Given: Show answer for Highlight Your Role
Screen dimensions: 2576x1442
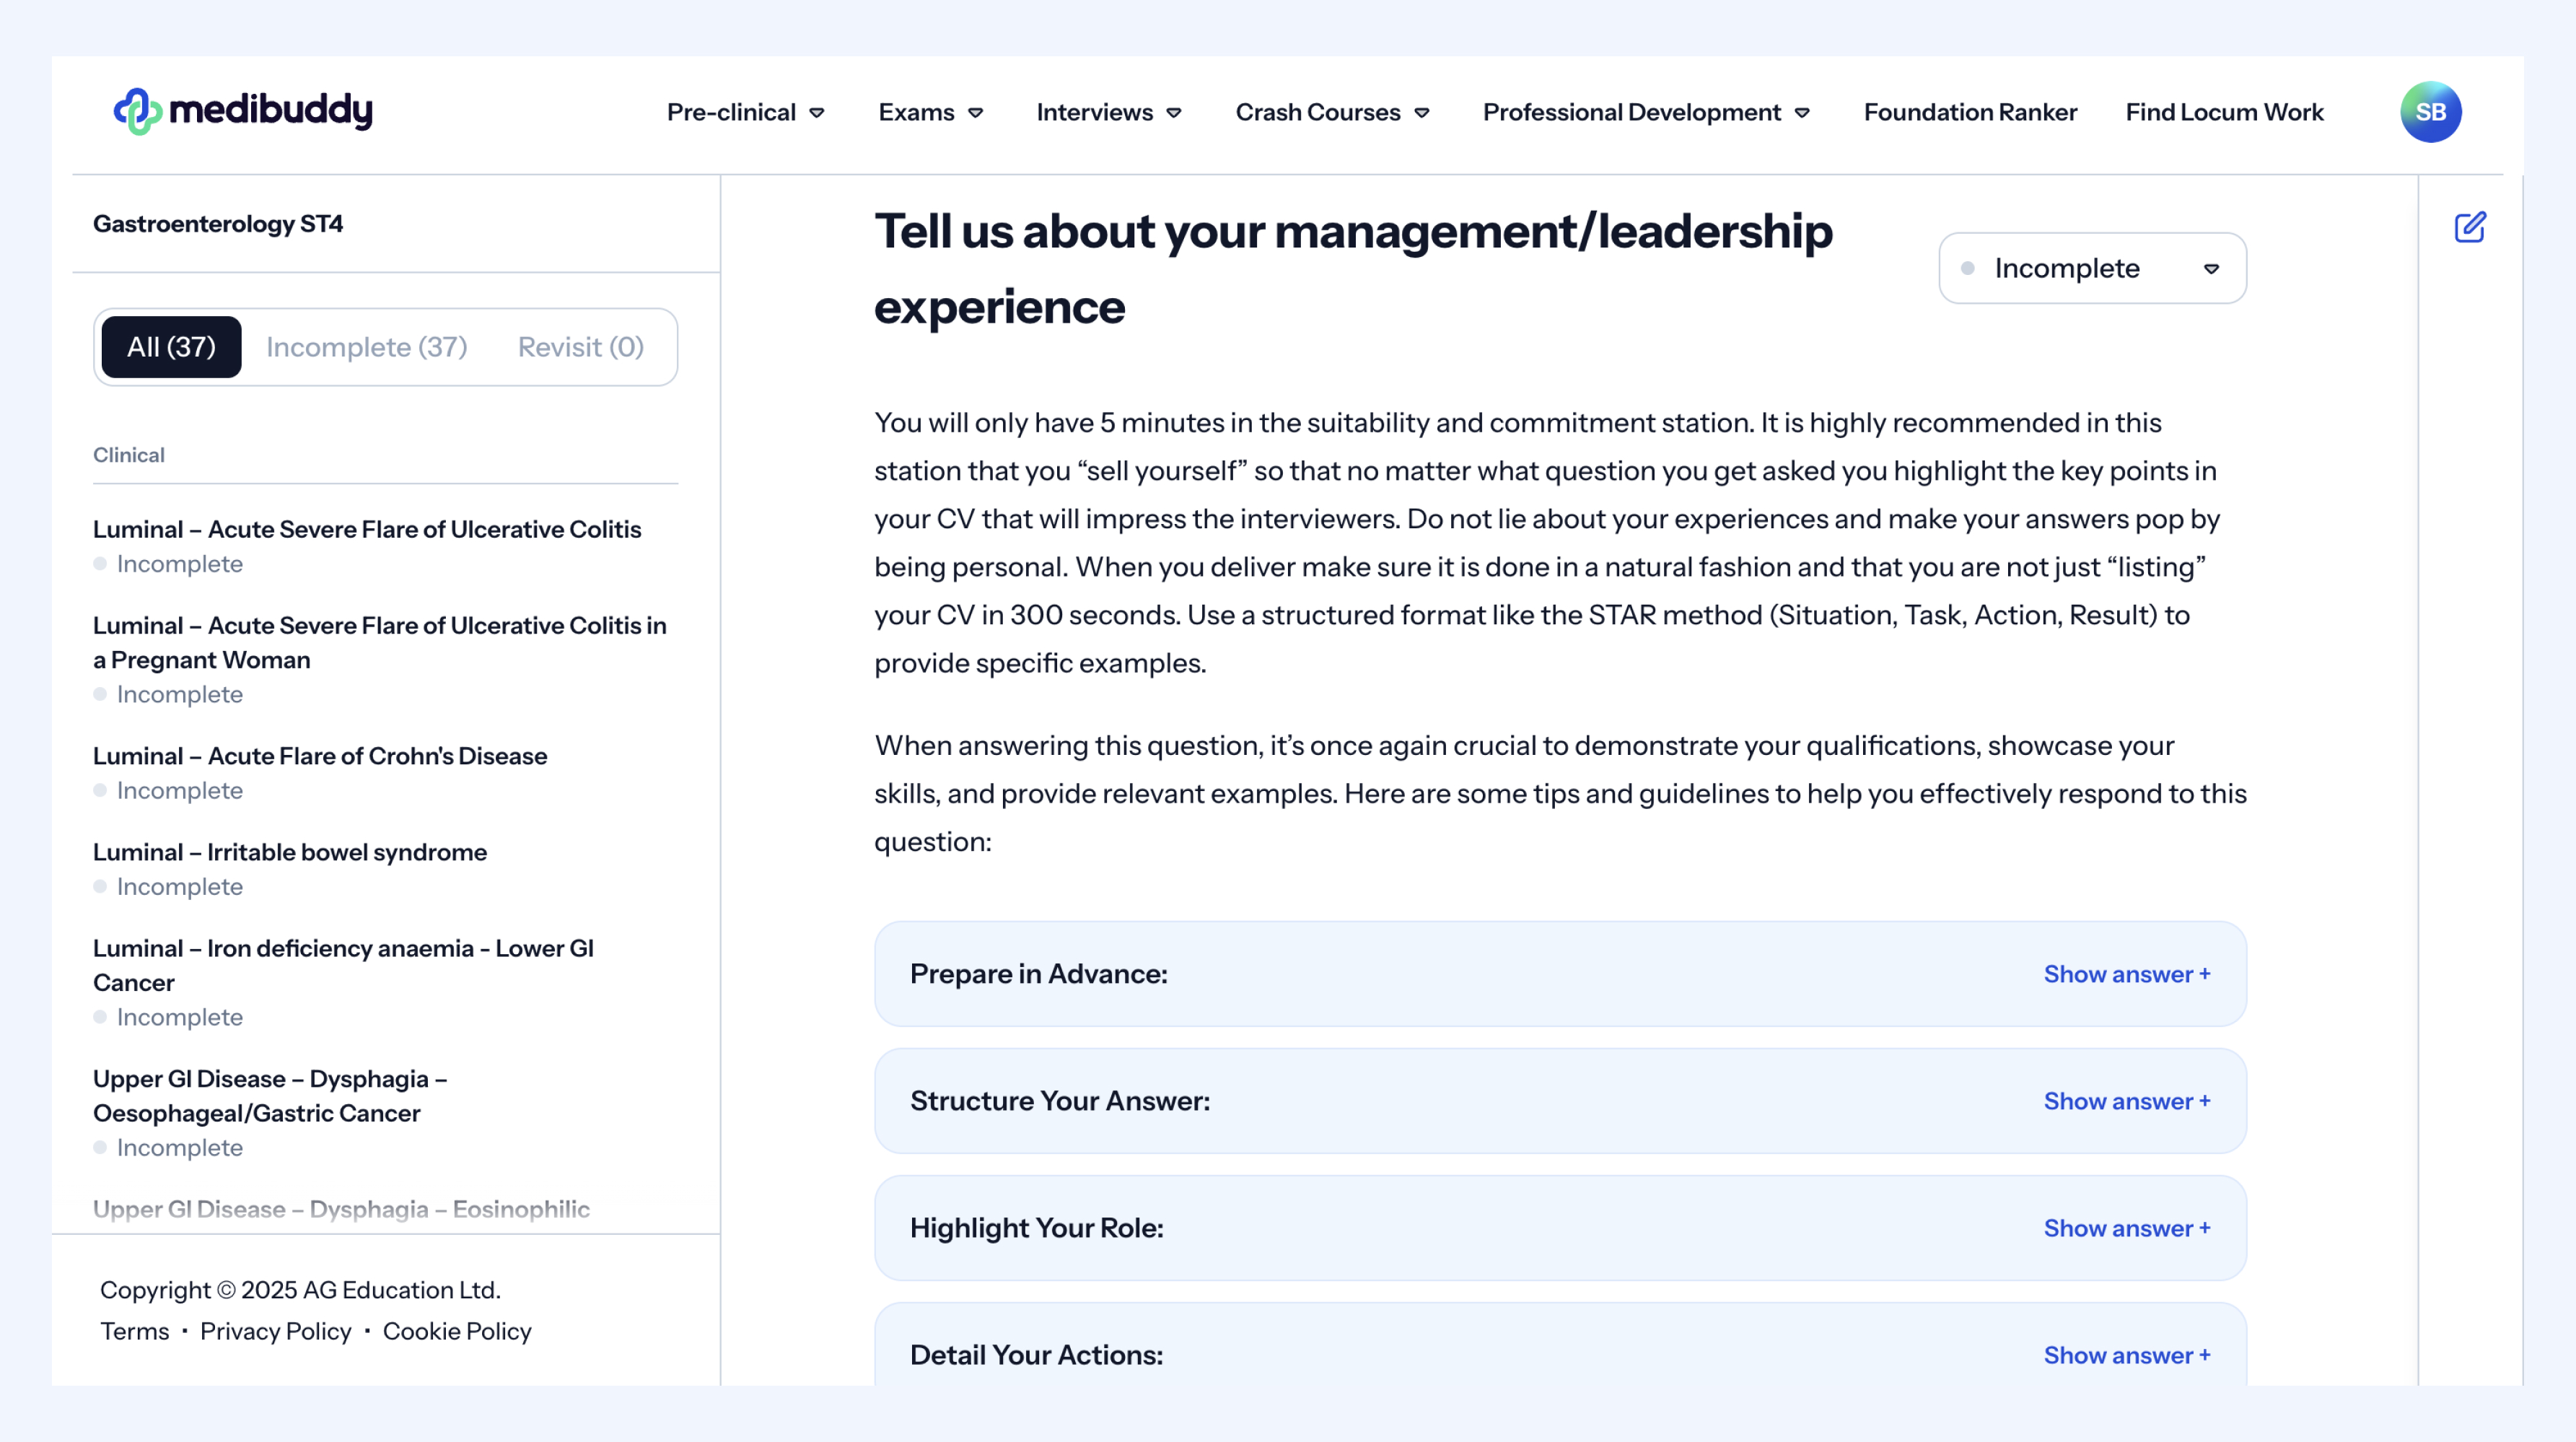Looking at the screenshot, I should click(2126, 1228).
